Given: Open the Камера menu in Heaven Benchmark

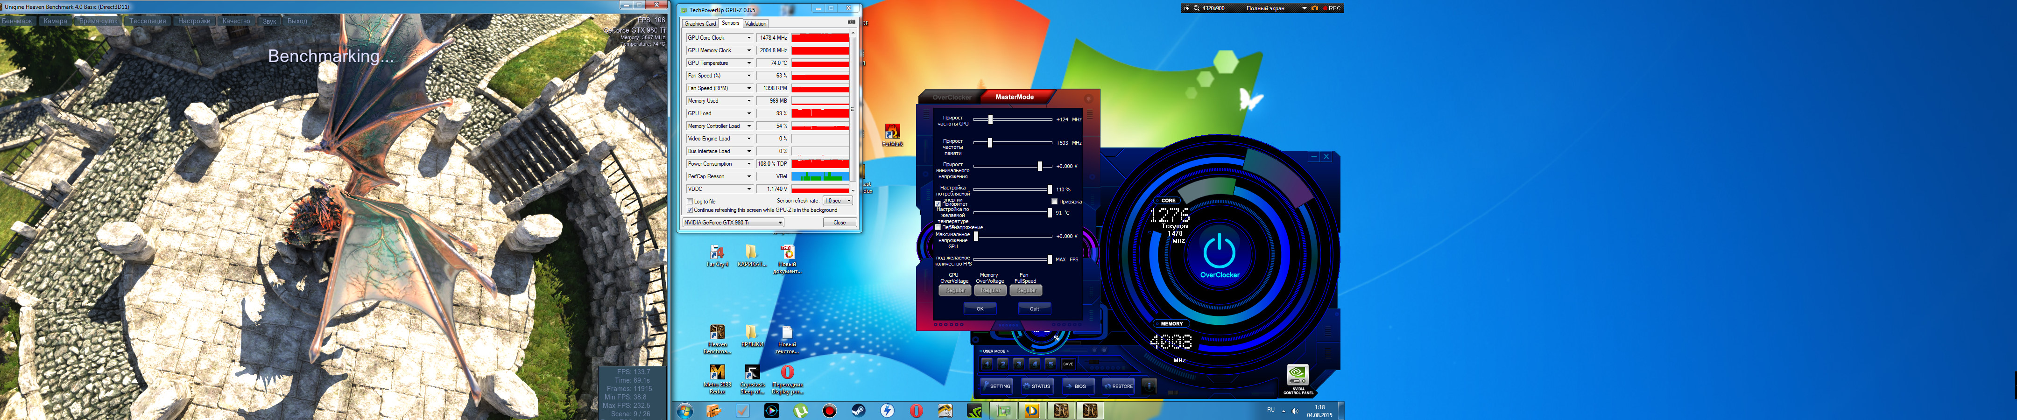Looking at the screenshot, I should [56, 21].
